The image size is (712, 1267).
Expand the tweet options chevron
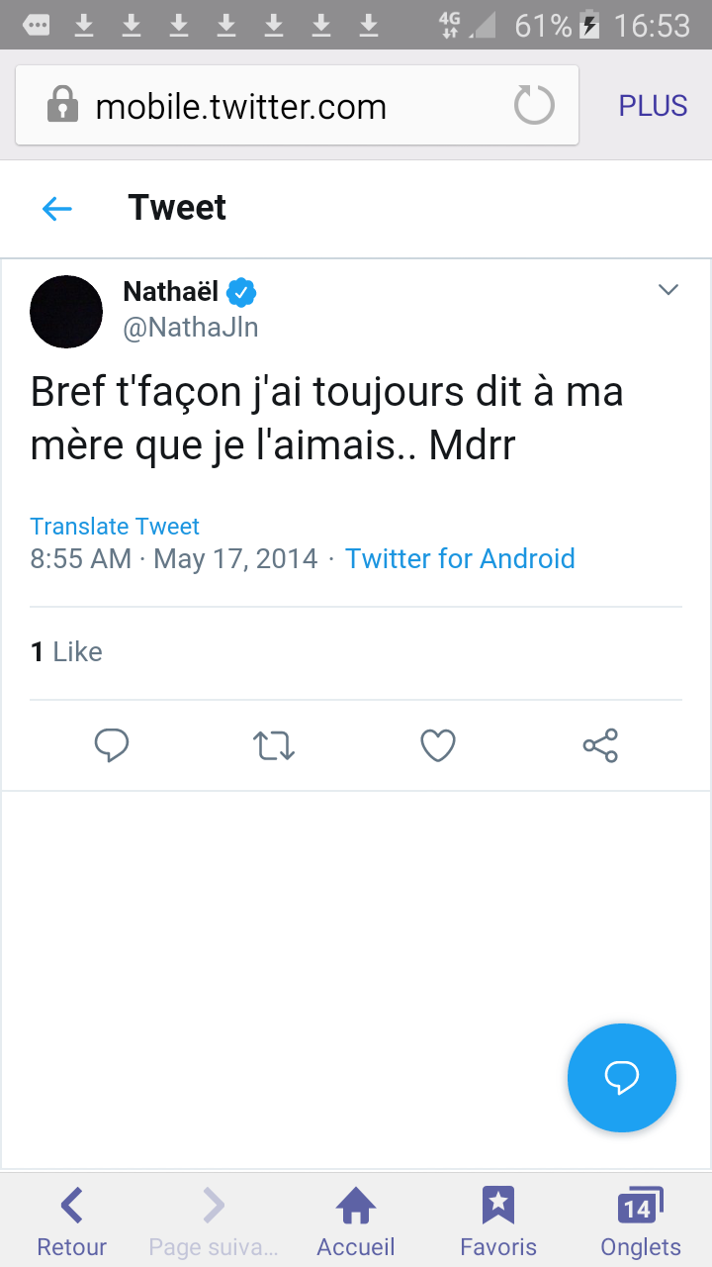coord(668,290)
